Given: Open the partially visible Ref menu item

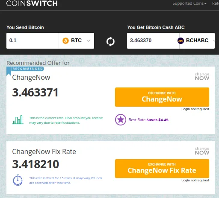Looking at the screenshot, I should click(216, 3).
